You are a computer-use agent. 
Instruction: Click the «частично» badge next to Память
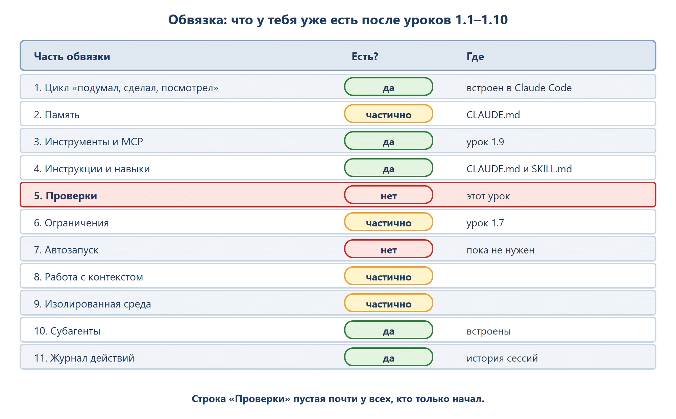(x=389, y=114)
